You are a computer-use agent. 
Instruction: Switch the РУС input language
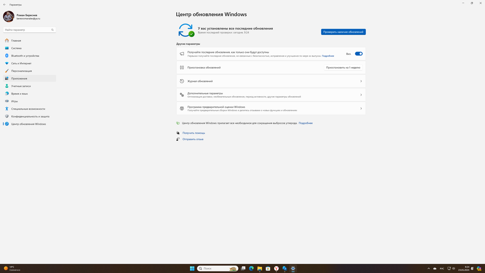442,268
